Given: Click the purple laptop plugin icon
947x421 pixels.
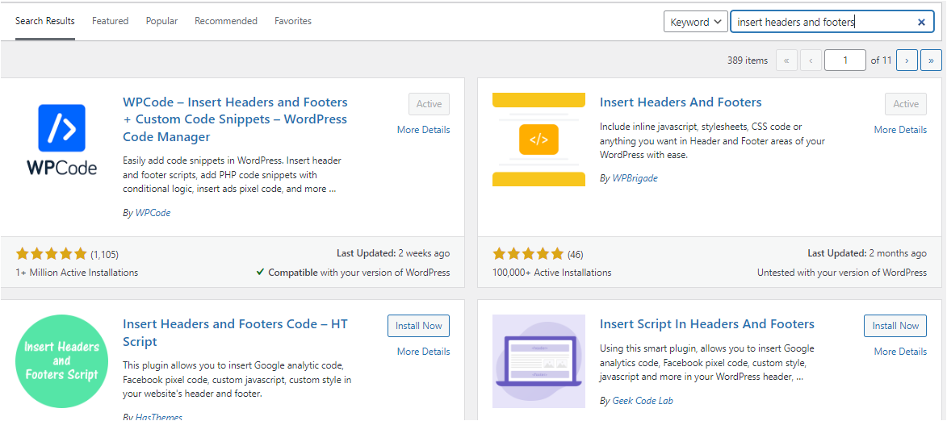Looking at the screenshot, I should pyautogui.click(x=538, y=361).
